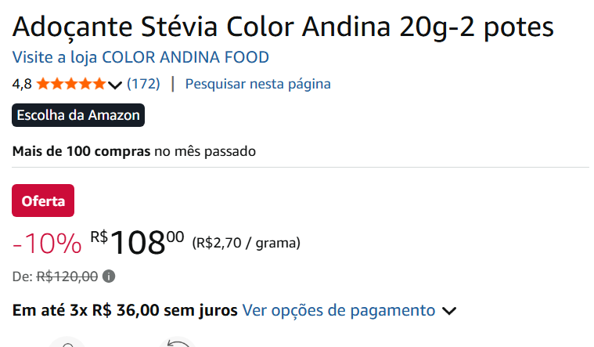Open the 172 customer reviews link

(x=143, y=84)
